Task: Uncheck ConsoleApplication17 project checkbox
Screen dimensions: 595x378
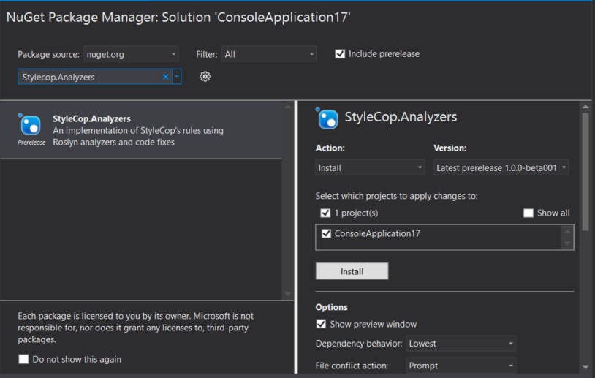Action: pyautogui.click(x=326, y=233)
